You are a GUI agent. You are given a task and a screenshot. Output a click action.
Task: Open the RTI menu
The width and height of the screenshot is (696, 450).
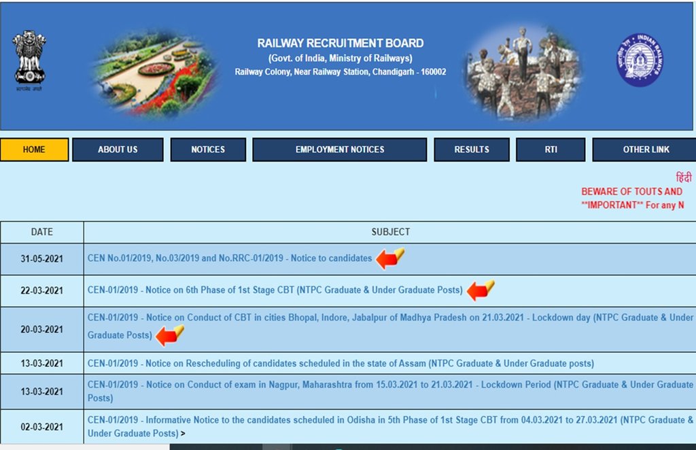click(x=551, y=150)
